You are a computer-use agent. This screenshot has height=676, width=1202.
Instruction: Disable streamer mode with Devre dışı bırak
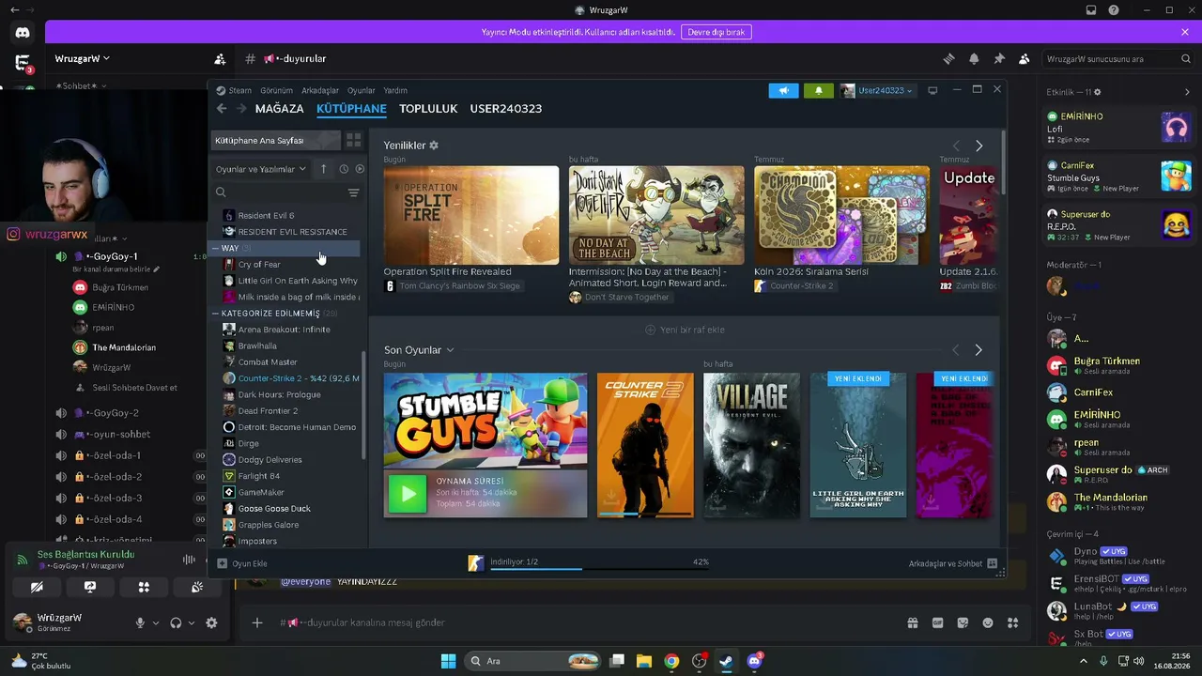[717, 32]
